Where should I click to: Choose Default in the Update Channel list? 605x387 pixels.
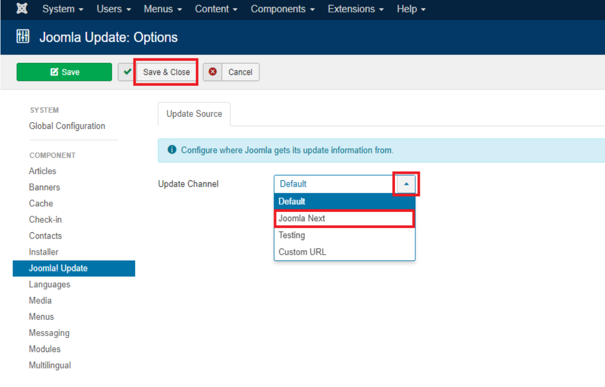344,201
